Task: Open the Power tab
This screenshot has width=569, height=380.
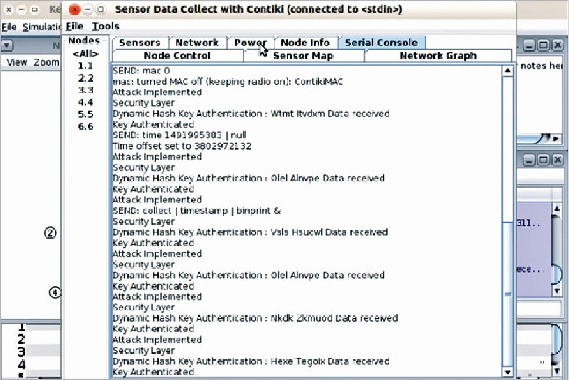Action: point(250,43)
